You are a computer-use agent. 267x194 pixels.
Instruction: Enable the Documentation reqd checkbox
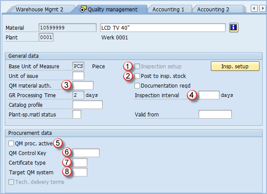click(x=137, y=85)
